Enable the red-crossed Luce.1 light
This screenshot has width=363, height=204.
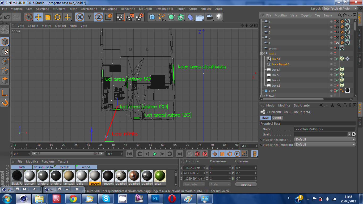click(x=337, y=86)
